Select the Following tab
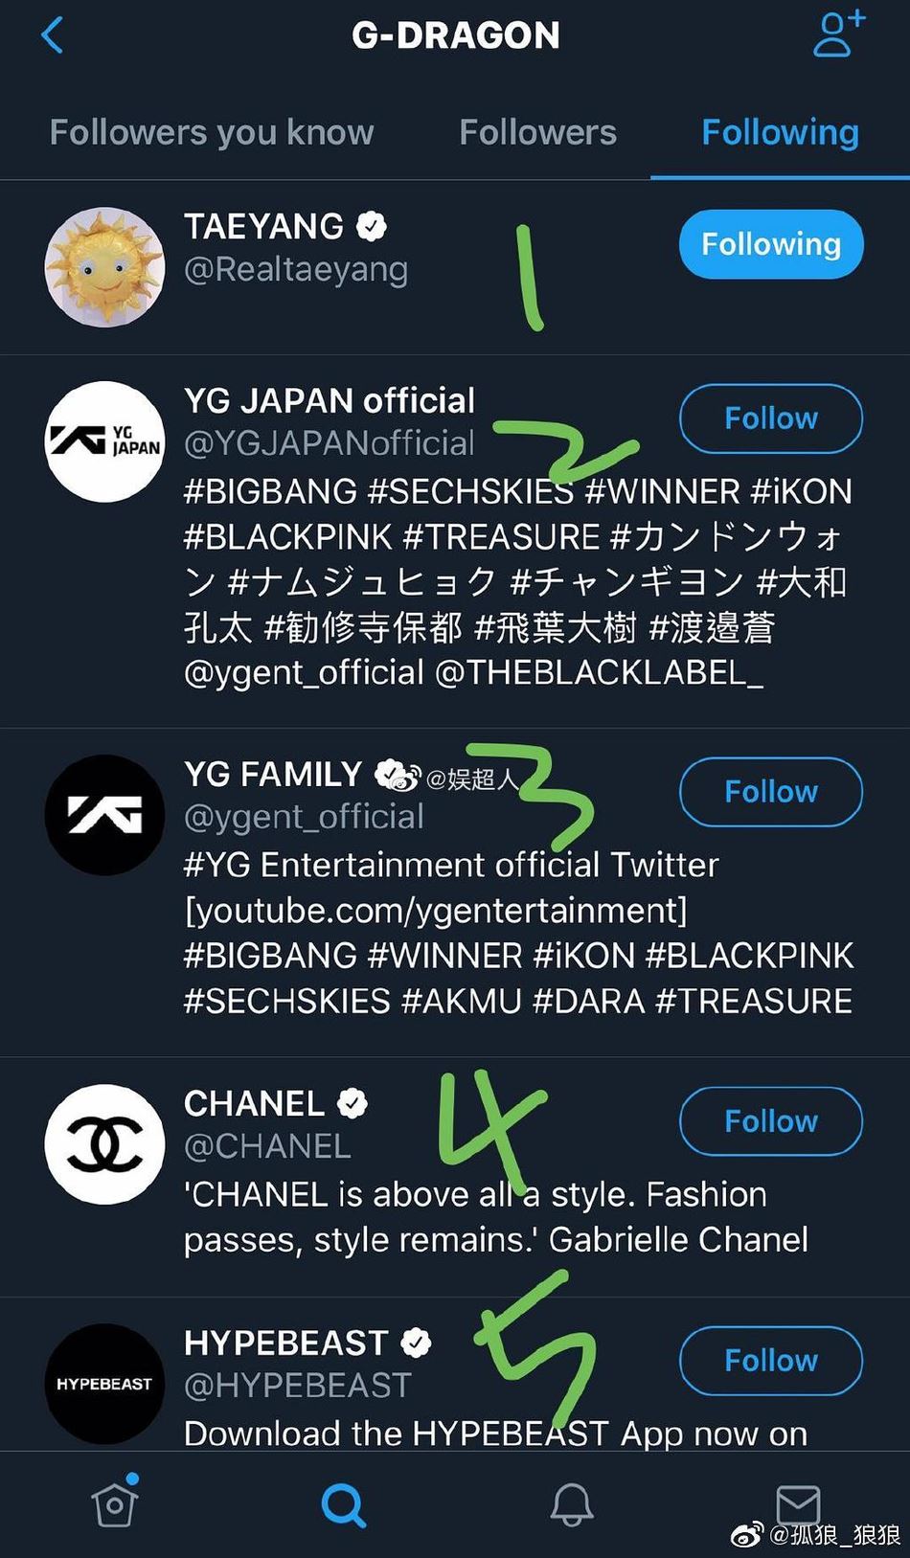 [779, 132]
